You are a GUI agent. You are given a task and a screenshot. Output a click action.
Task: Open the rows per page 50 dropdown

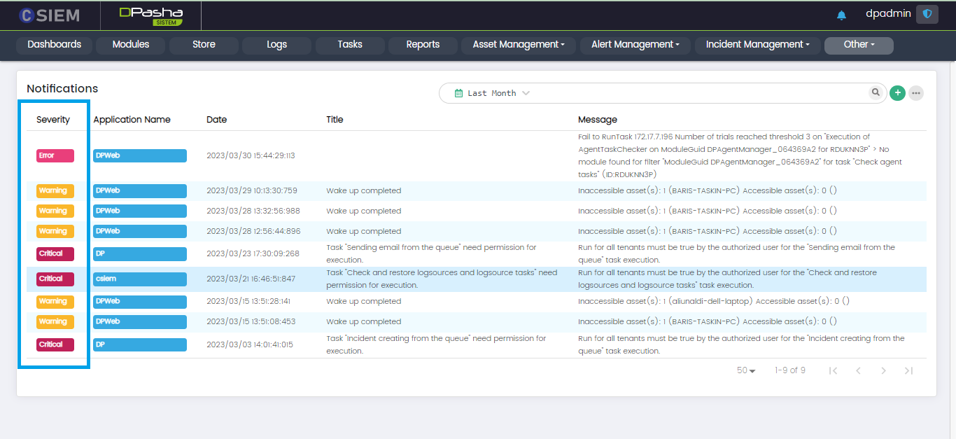(x=746, y=370)
